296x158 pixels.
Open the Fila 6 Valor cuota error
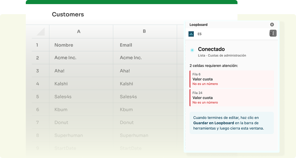coord(232,79)
